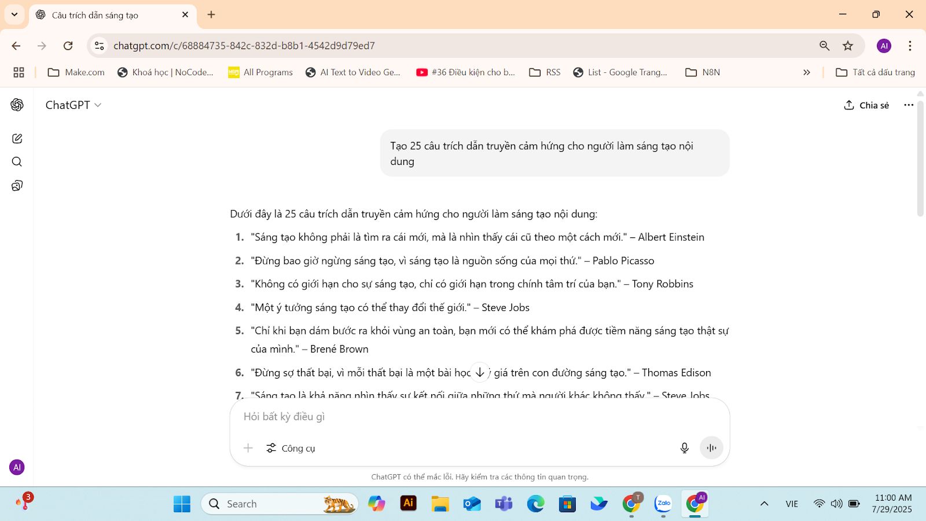926x521 pixels.
Task: Open the Chrome profile AI avatar
Action: [x=884, y=46]
